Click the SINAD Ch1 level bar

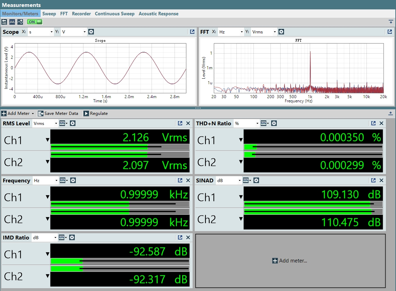coord(313,204)
